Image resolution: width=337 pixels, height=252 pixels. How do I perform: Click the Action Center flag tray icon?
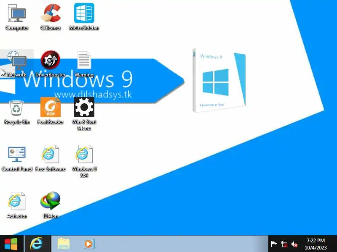click(274, 244)
